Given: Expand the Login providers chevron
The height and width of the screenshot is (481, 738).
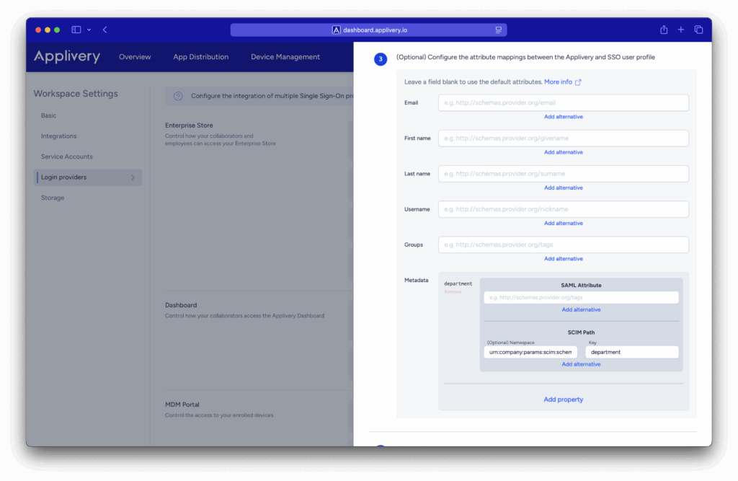Looking at the screenshot, I should pos(133,177).
